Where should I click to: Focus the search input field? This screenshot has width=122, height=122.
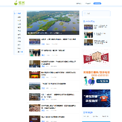point(96,14)
